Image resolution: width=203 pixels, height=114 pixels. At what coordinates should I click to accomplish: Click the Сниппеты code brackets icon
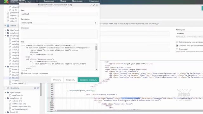[x=8, y=88]
